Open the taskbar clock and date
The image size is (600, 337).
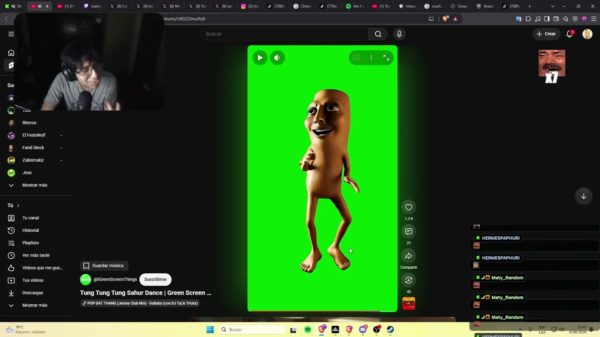[x=577, y=330]
